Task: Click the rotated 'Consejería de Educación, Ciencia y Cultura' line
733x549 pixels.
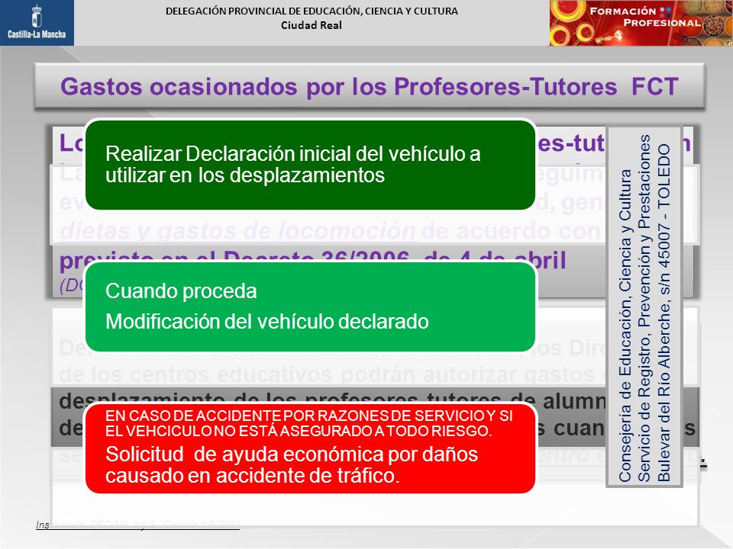Action: pyautogui.click(x=625, y=326)
